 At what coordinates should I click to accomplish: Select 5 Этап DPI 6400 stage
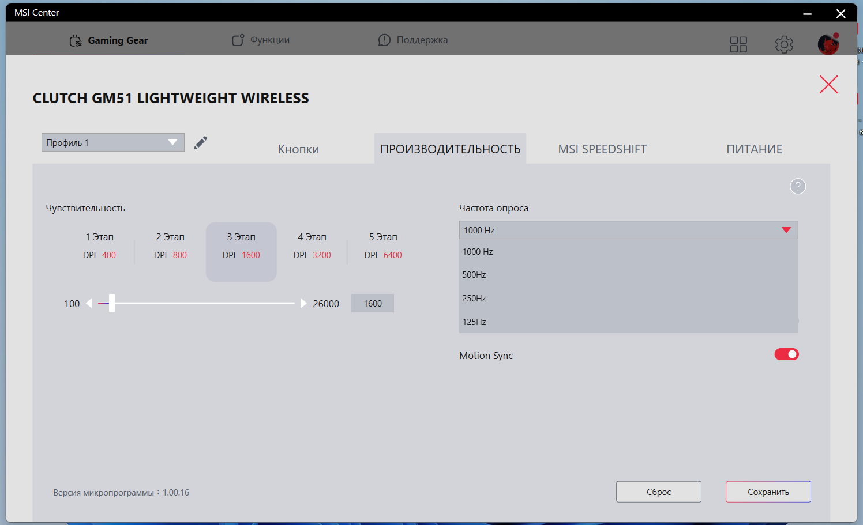click(383, 246)
